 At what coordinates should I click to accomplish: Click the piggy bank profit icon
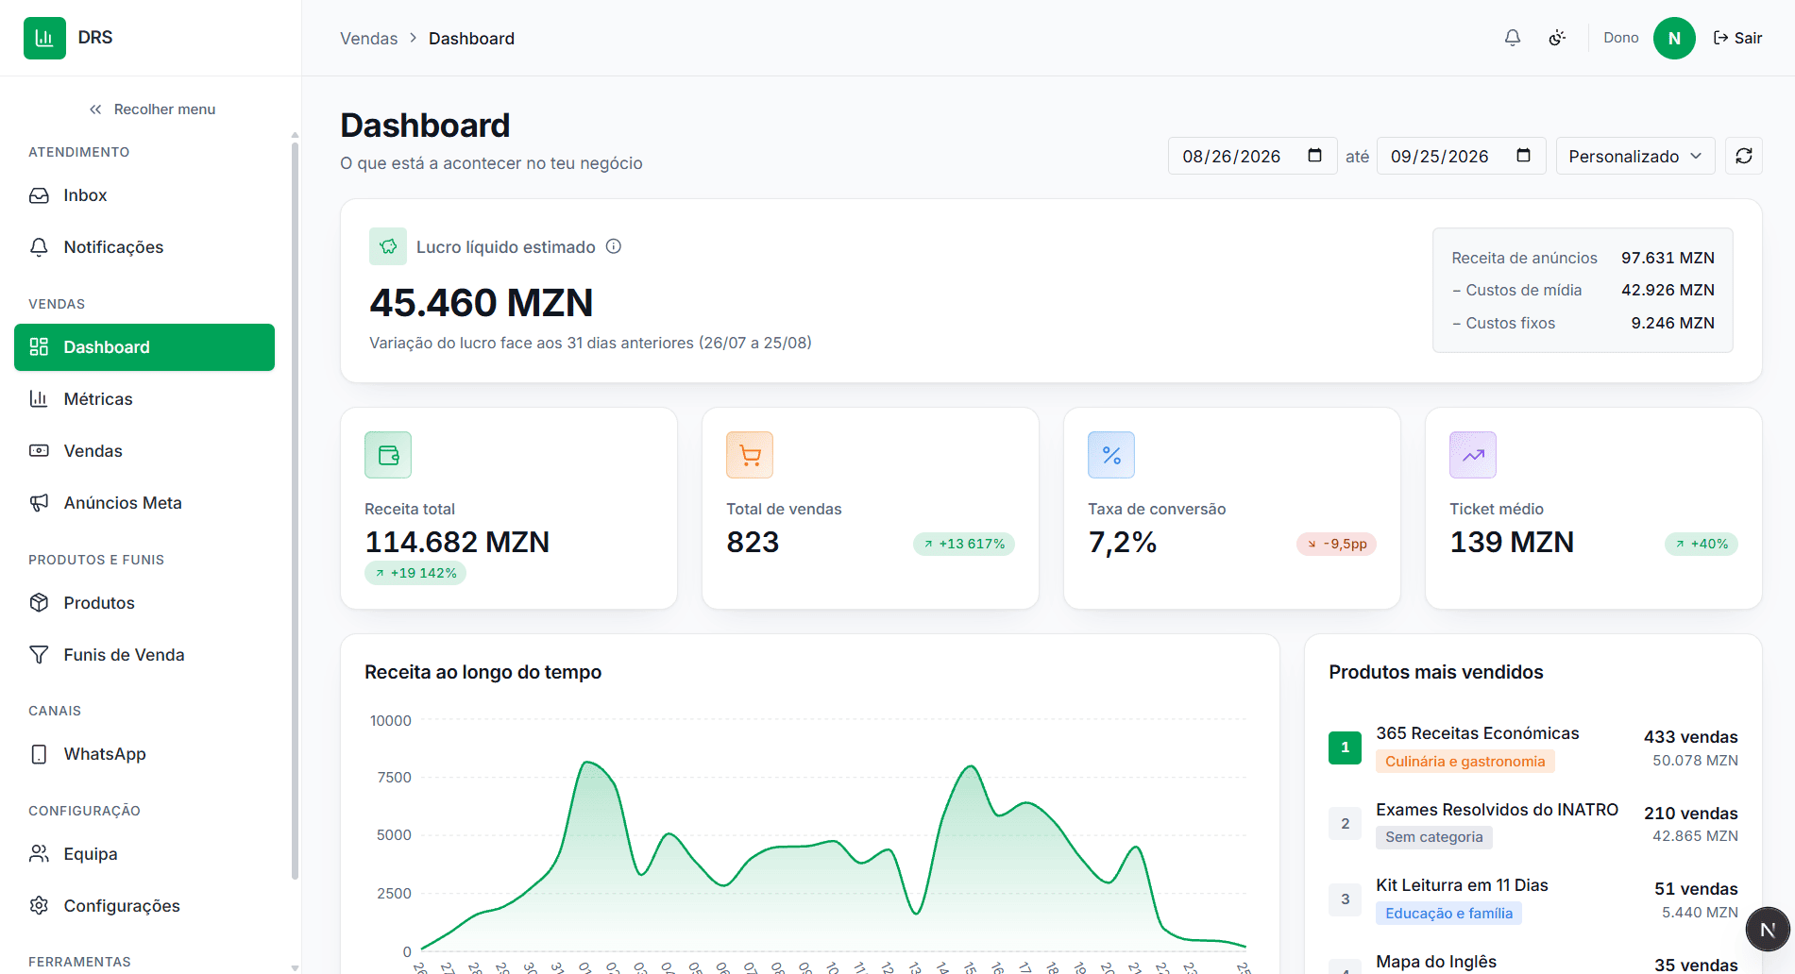point(388,246)
